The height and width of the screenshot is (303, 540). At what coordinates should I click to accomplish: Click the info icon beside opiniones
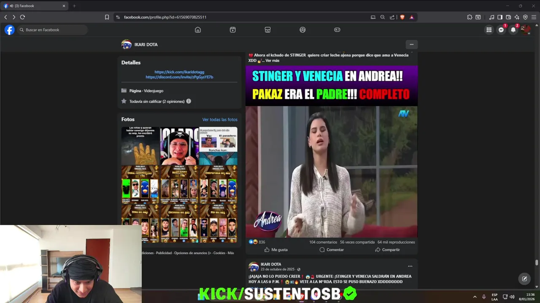(189, 101)
